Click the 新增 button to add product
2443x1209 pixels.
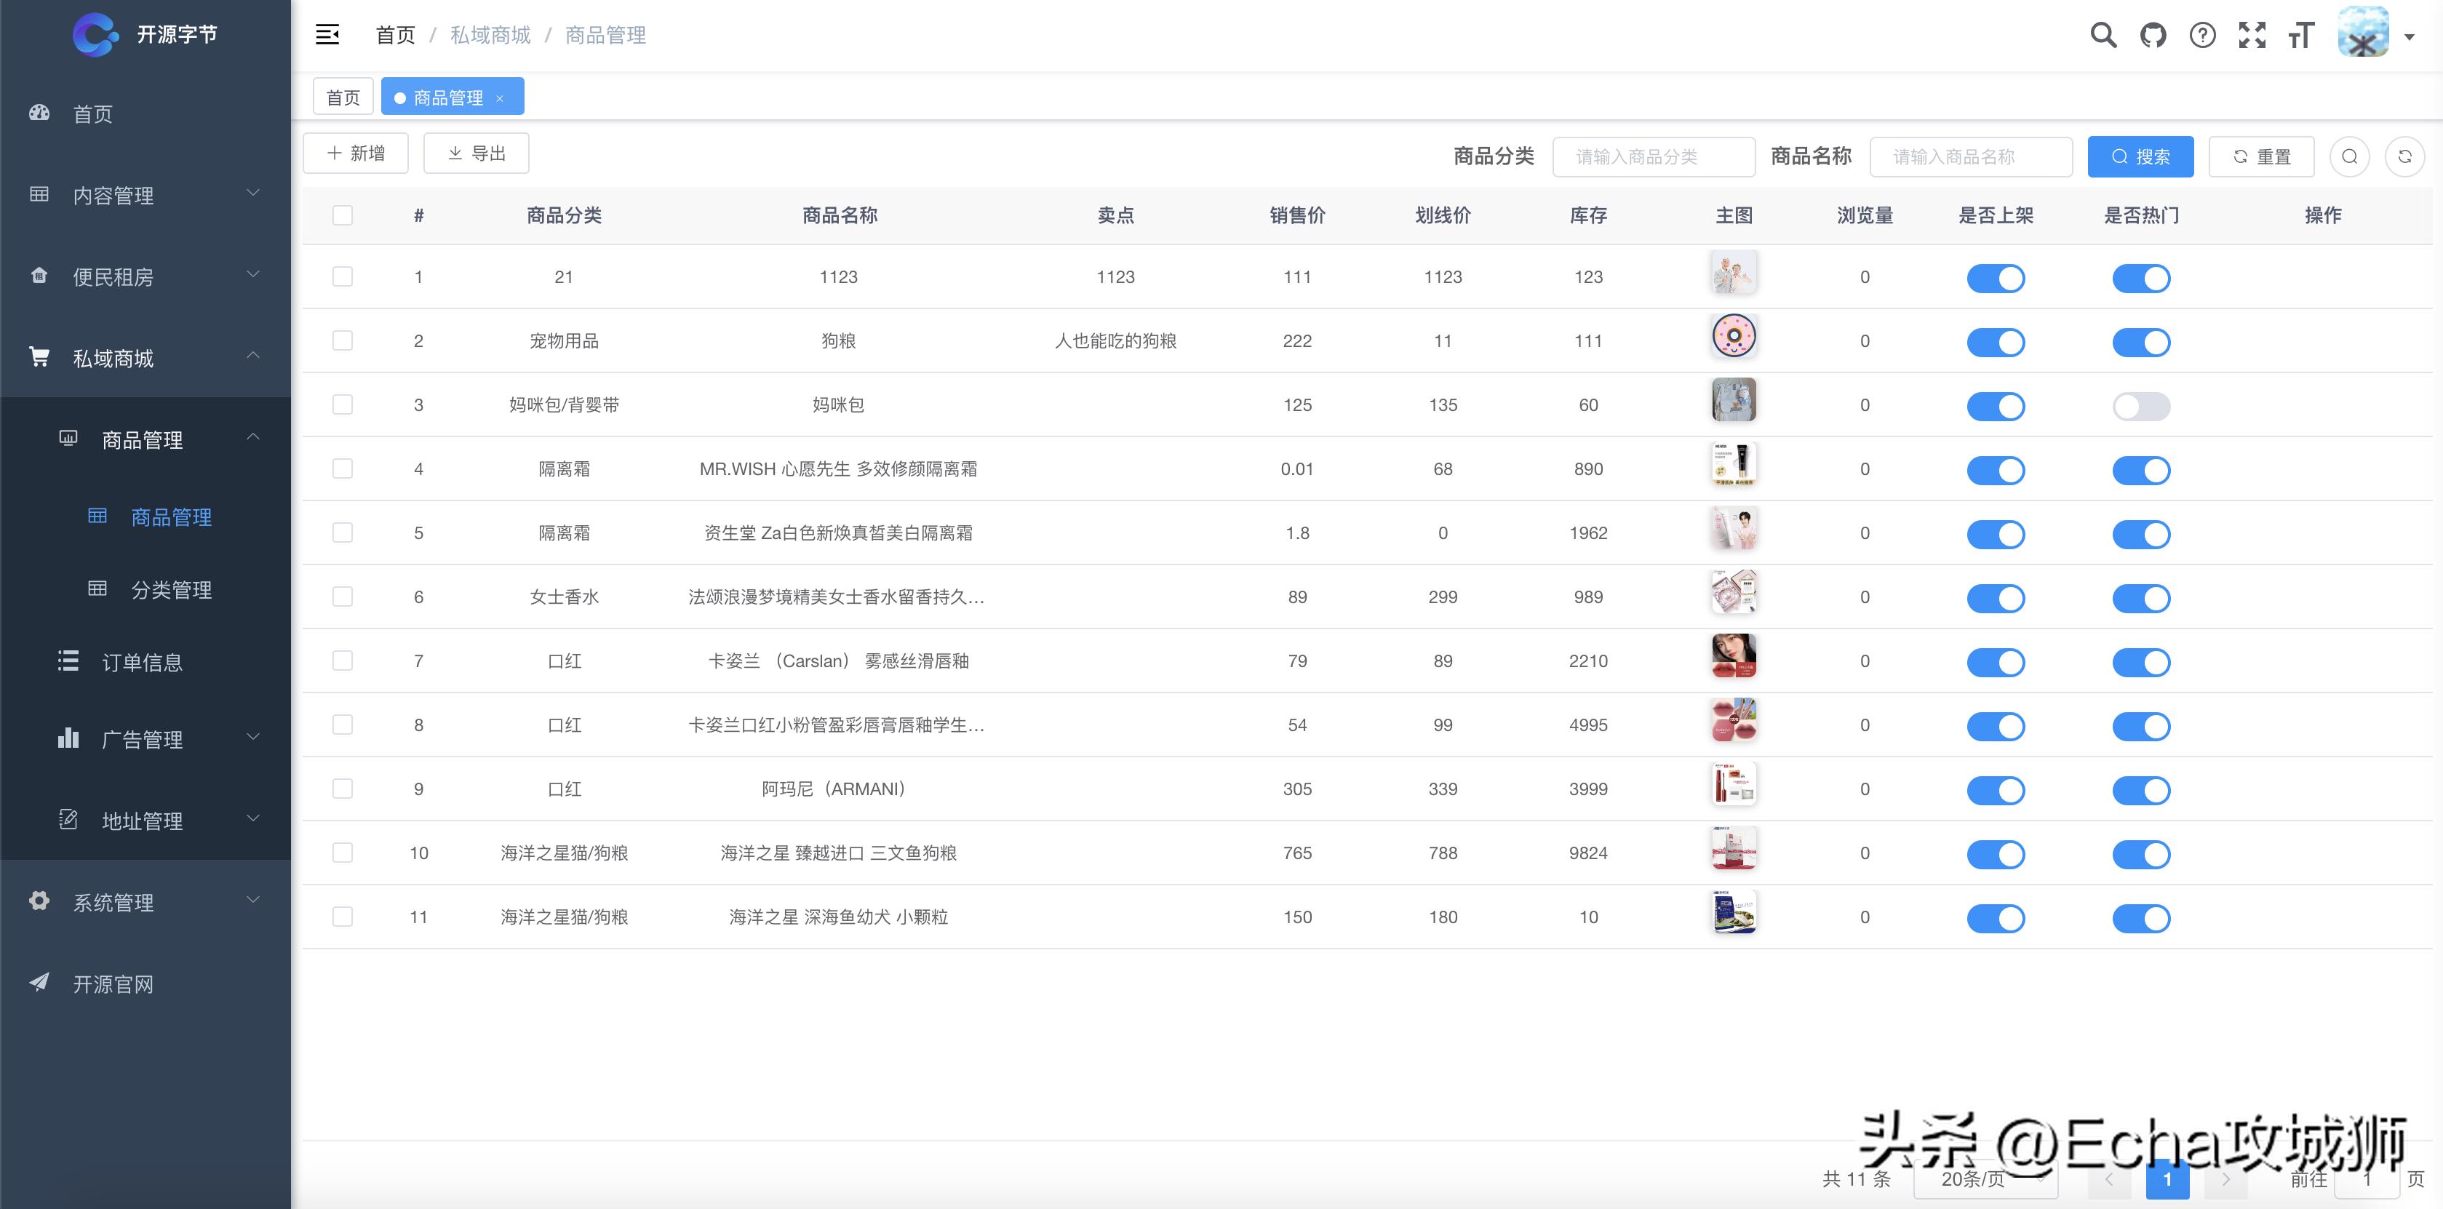coord(355,153)
